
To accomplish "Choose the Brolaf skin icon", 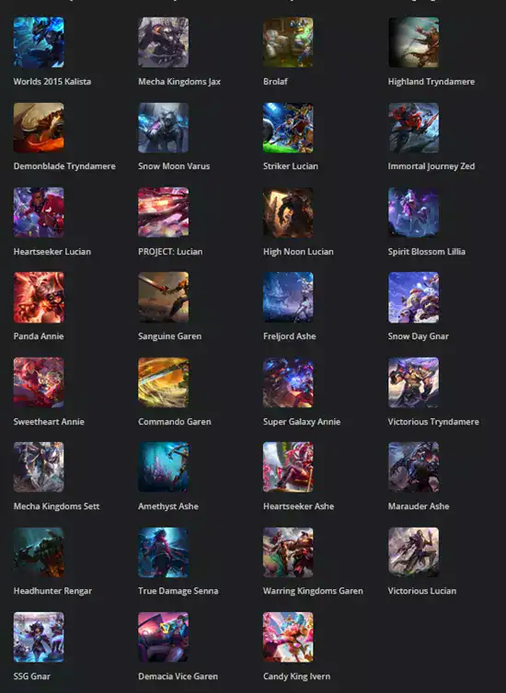I will click(x=288, y=42).
